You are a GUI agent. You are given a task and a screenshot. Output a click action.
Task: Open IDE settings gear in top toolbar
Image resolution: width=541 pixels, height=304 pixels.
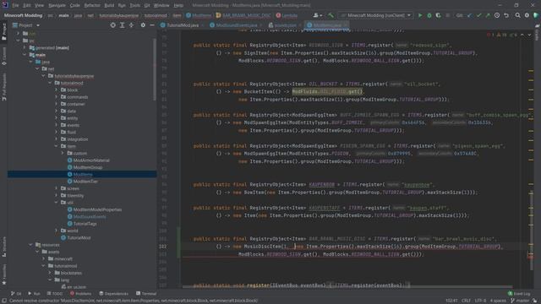coord(527,15)
